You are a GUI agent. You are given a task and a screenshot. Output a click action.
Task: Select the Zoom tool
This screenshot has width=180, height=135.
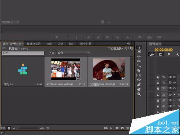(139, 94)
